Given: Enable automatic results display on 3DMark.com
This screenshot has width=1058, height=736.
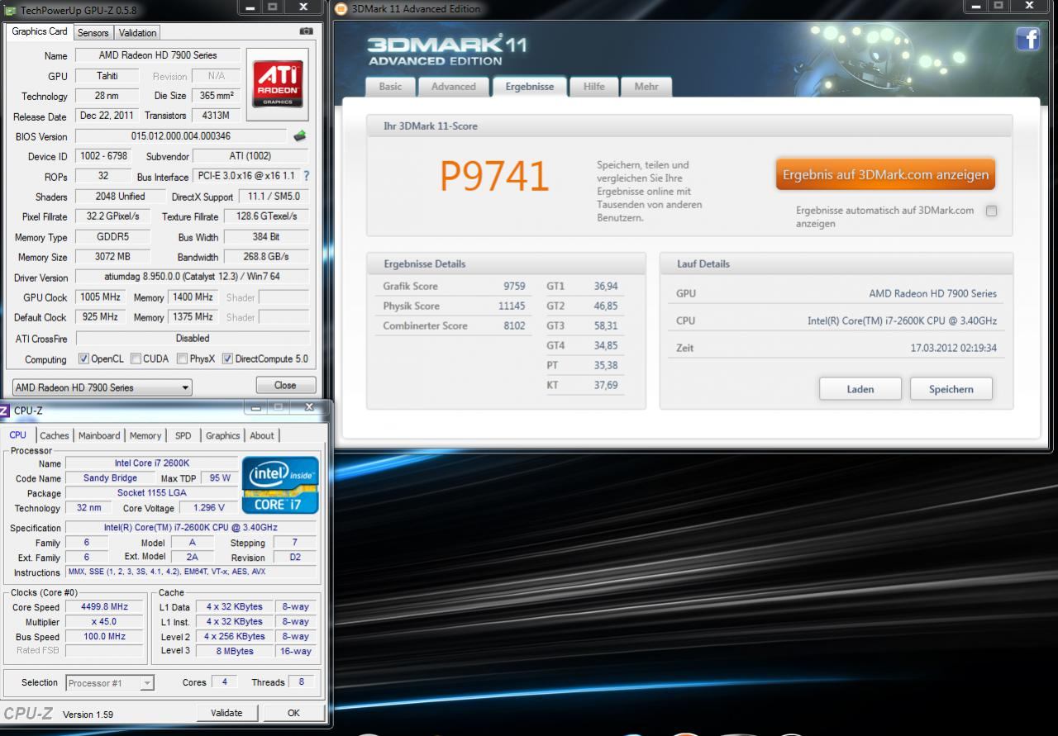Looking at the screenshot, I should click(991, 211).
